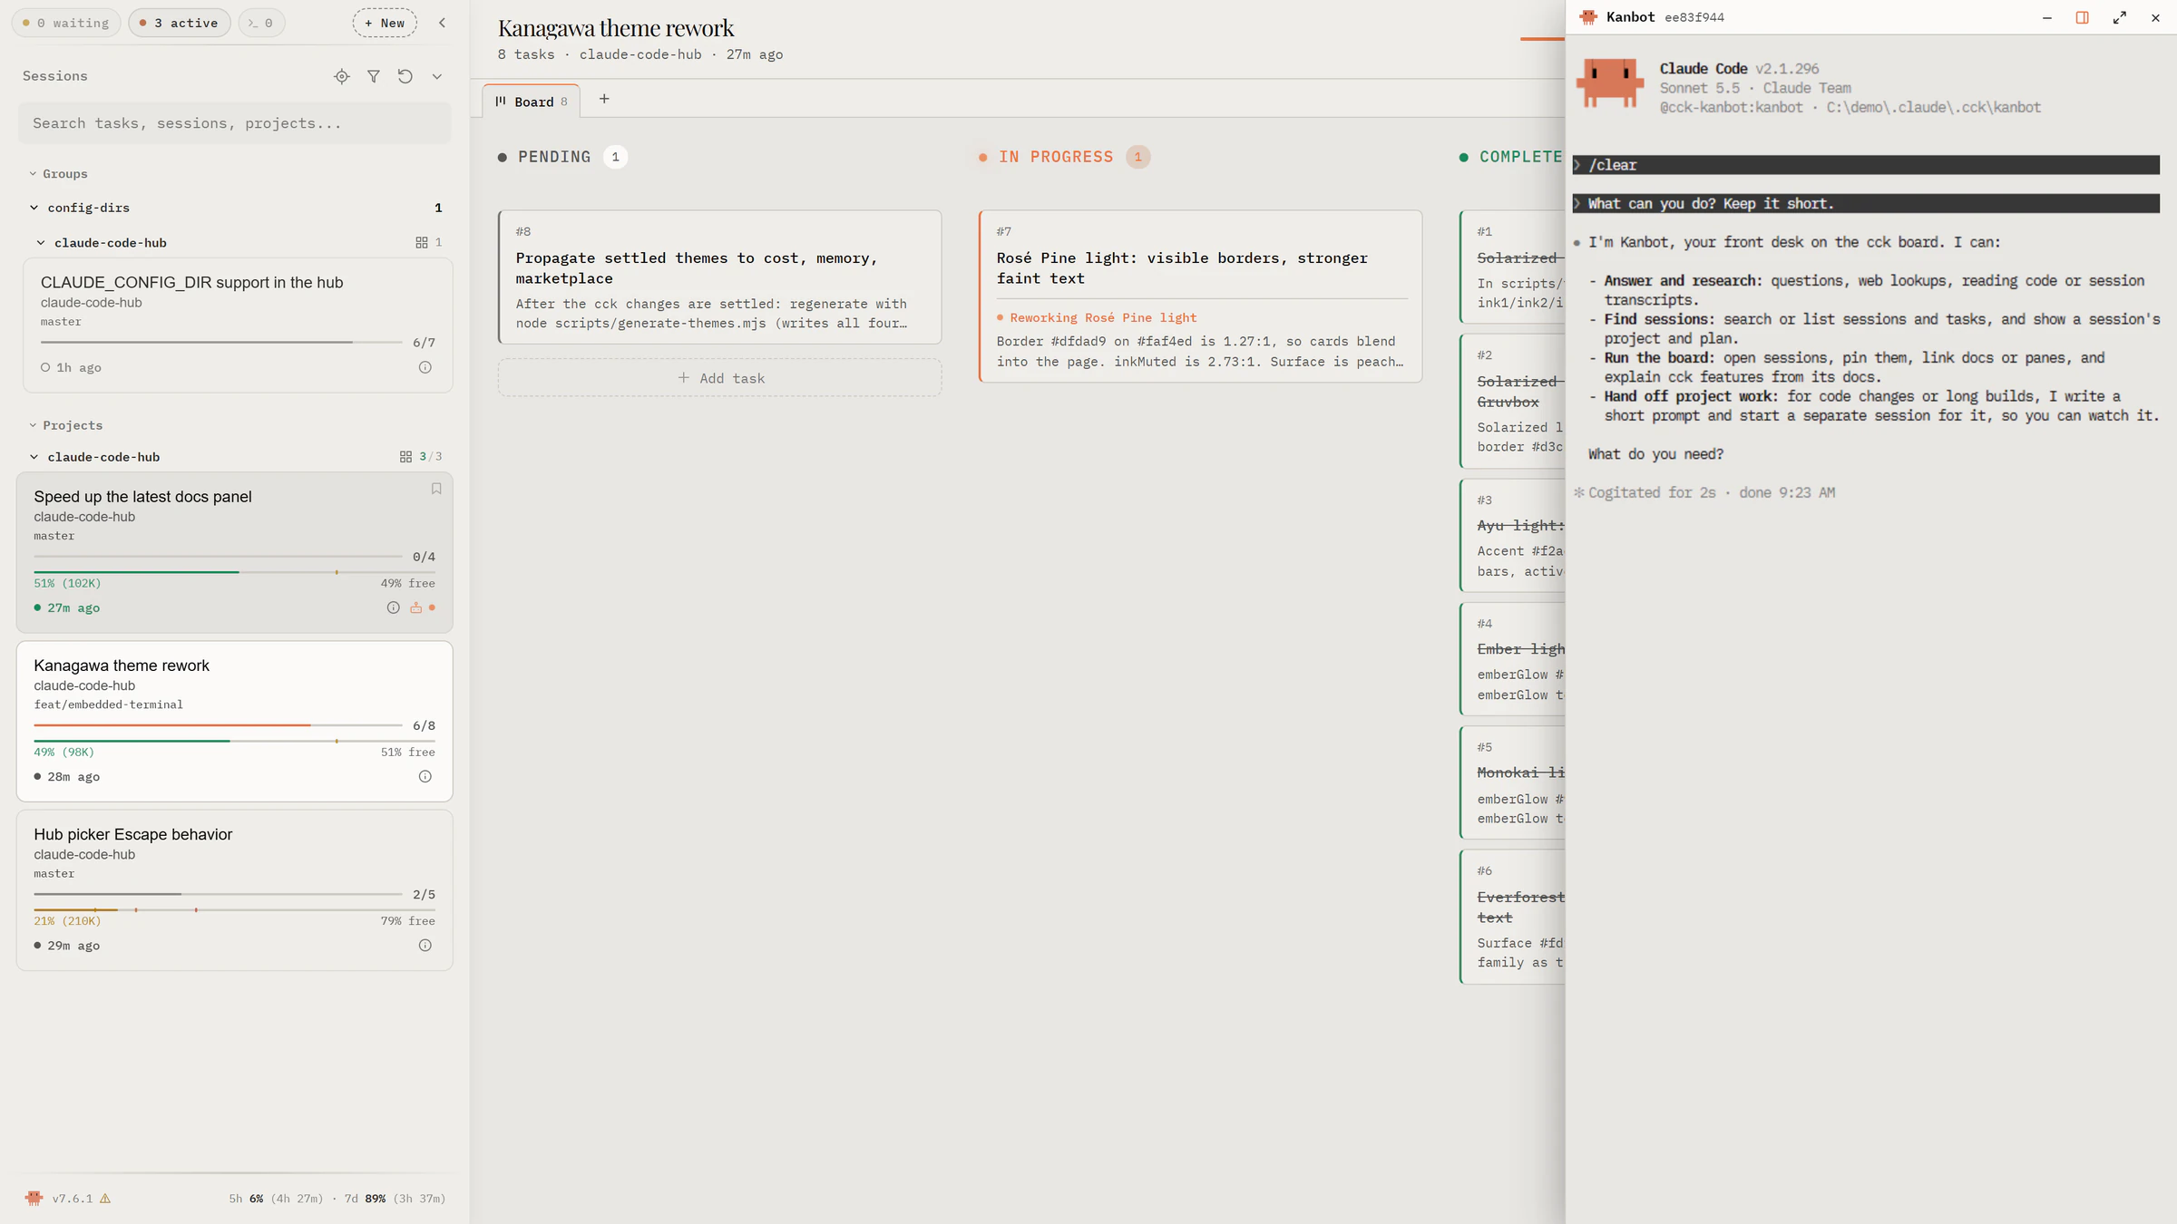
Task: Click Add task in Pending column
Action: (x=720, y=378)
